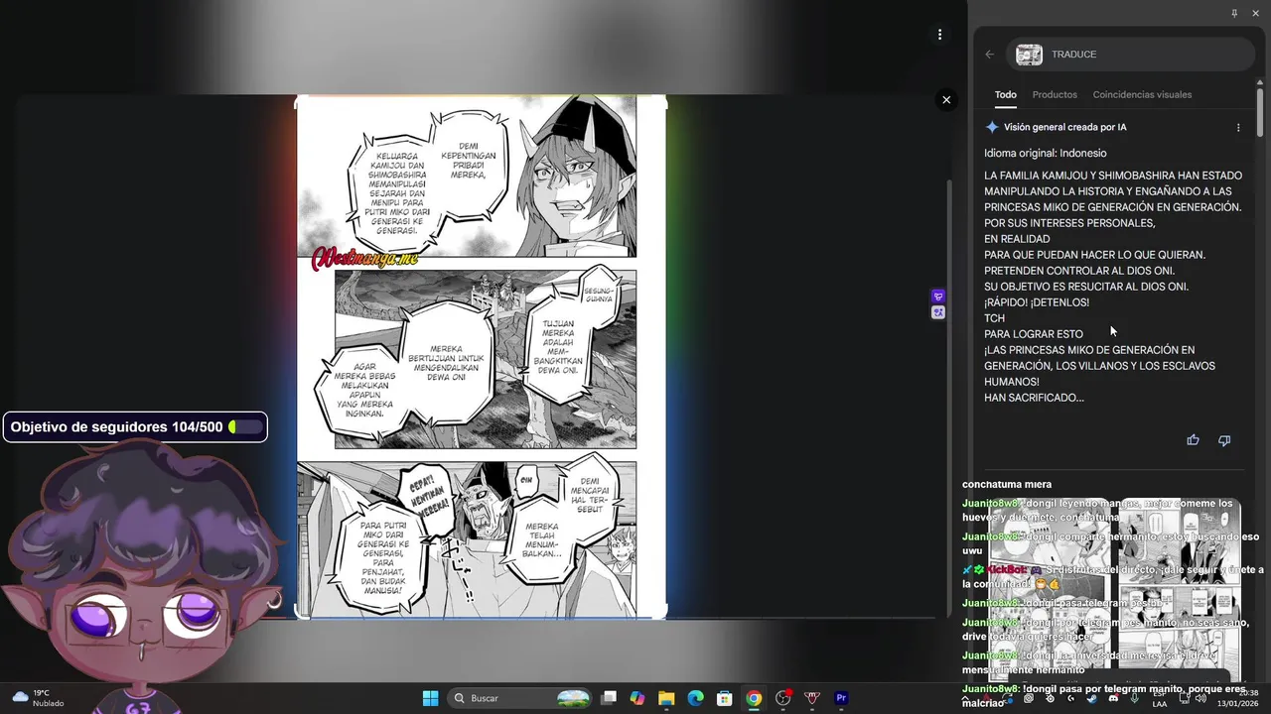Click the manga page image

pos(482,357)
